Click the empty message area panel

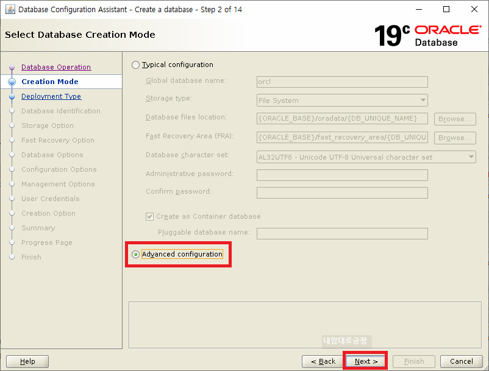point(305,325)
